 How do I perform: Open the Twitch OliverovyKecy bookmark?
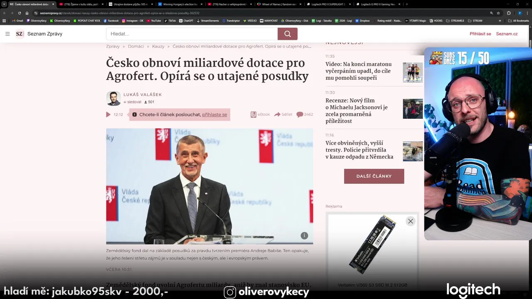point(37,20)
